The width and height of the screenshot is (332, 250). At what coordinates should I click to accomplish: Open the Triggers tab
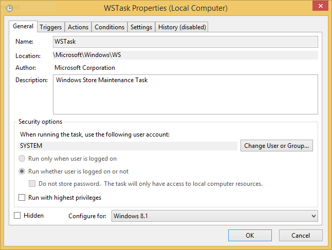click(50, 27)
